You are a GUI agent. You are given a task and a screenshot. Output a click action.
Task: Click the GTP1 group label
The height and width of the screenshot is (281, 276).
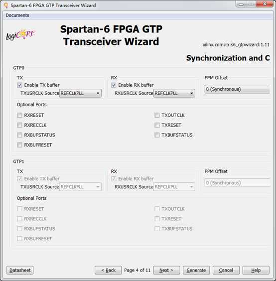(x=18, y=161)
